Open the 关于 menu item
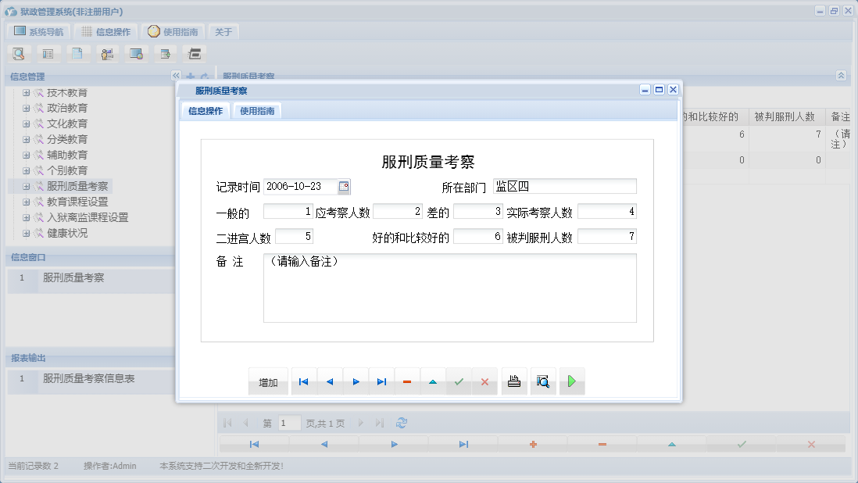 tap(222, 31)
